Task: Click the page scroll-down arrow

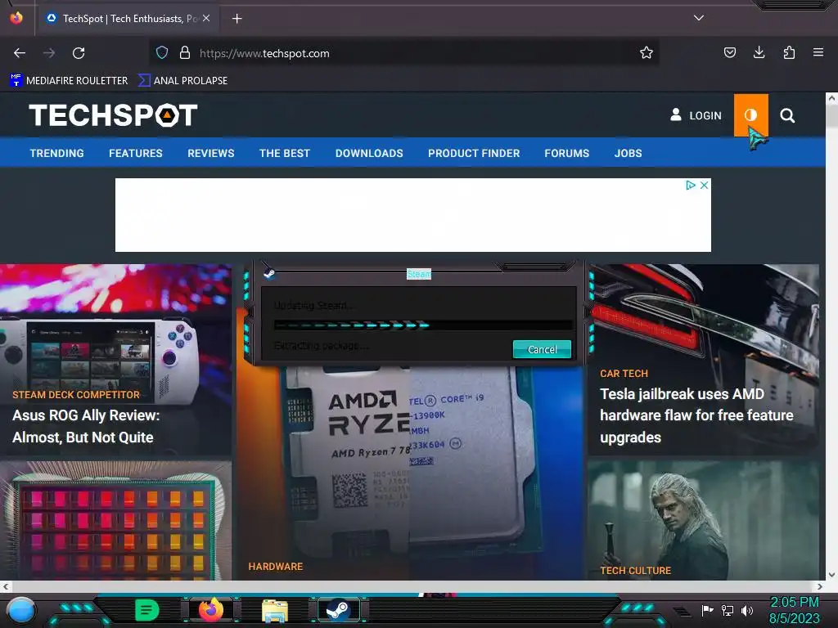Action: pyautogui.click(x=831, y=575)
